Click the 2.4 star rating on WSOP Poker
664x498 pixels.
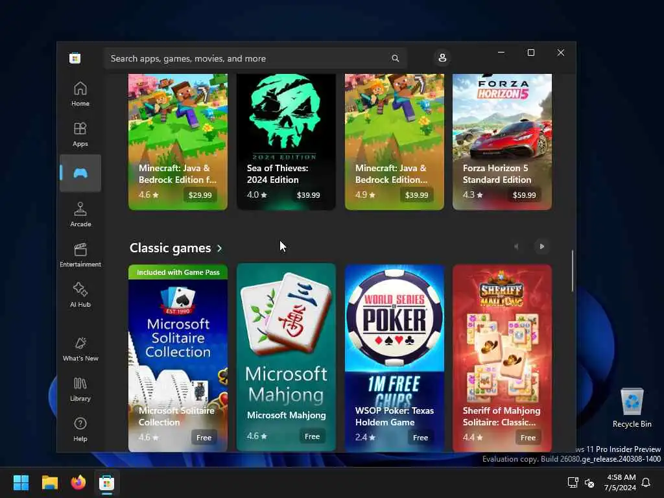point(365,437)
